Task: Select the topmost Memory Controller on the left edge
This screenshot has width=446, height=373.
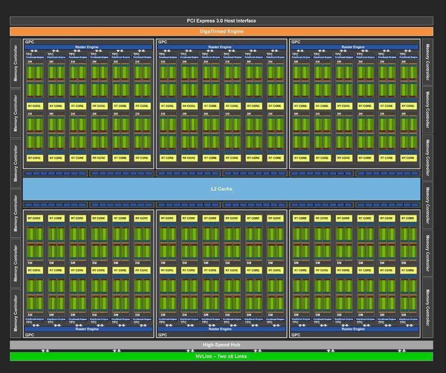Action: pos(15,63)
